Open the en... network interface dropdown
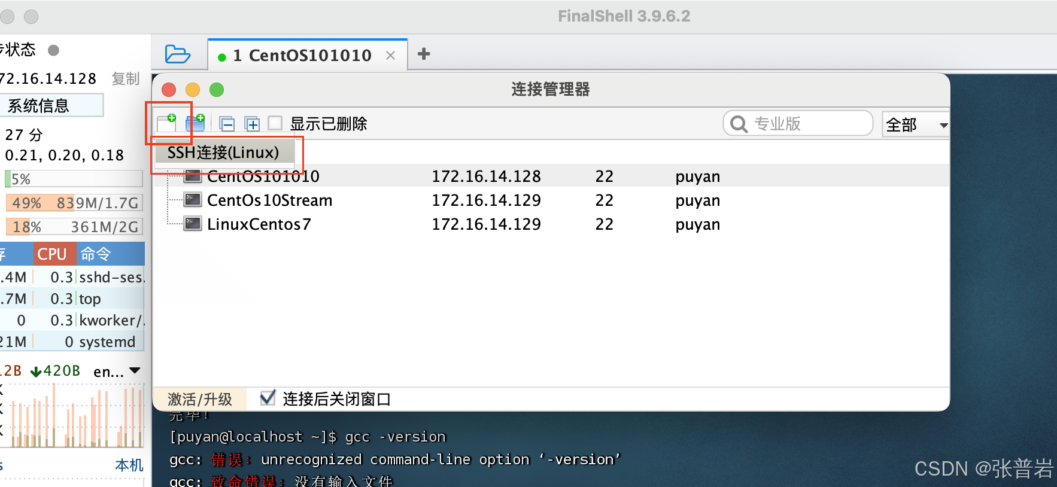1057x487 pixels. click(117, 371)
